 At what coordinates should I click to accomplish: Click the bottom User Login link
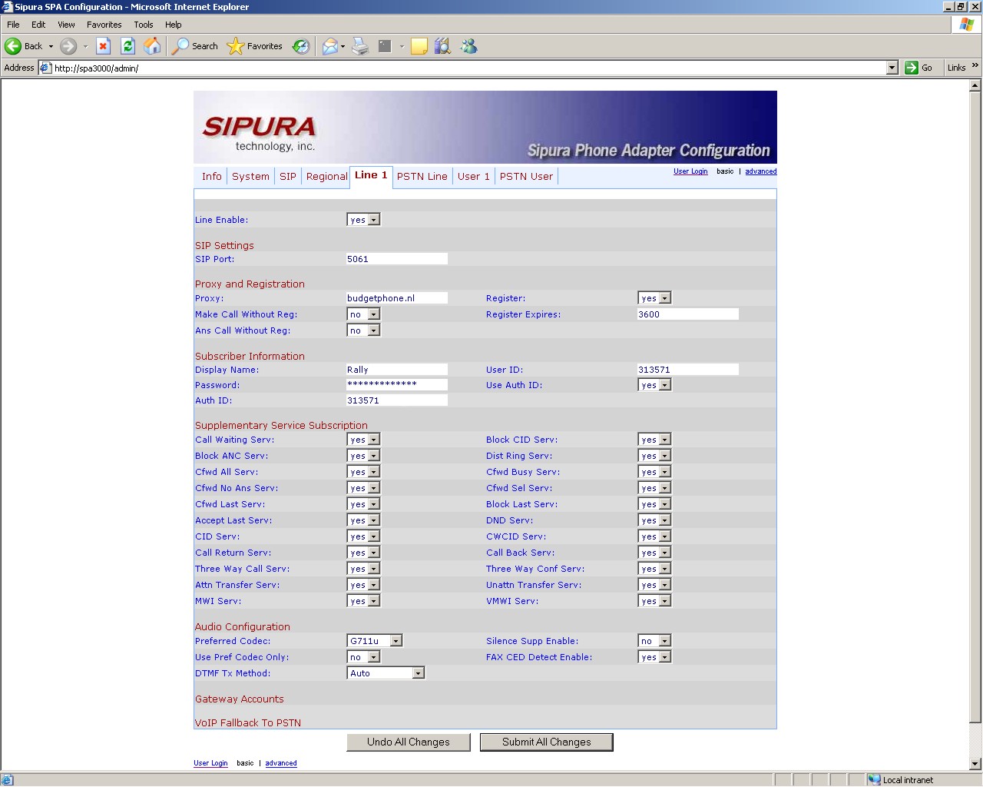(210, 763)
